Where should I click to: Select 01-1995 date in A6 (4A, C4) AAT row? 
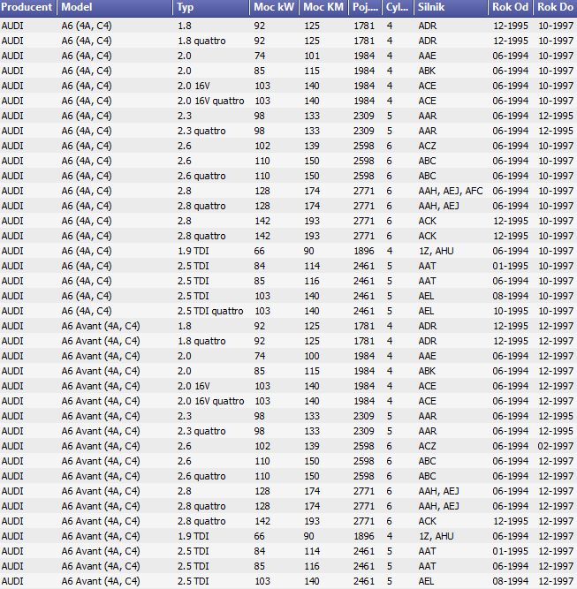click(511, 266)
